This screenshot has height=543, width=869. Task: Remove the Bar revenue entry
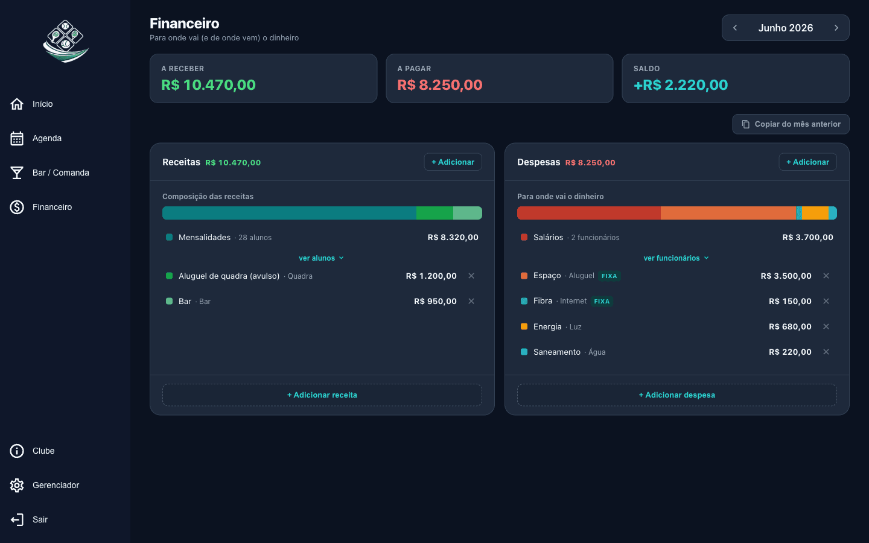pos(471,301)
